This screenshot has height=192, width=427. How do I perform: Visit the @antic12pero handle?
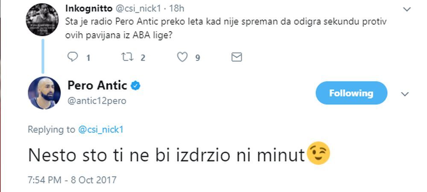97,101
